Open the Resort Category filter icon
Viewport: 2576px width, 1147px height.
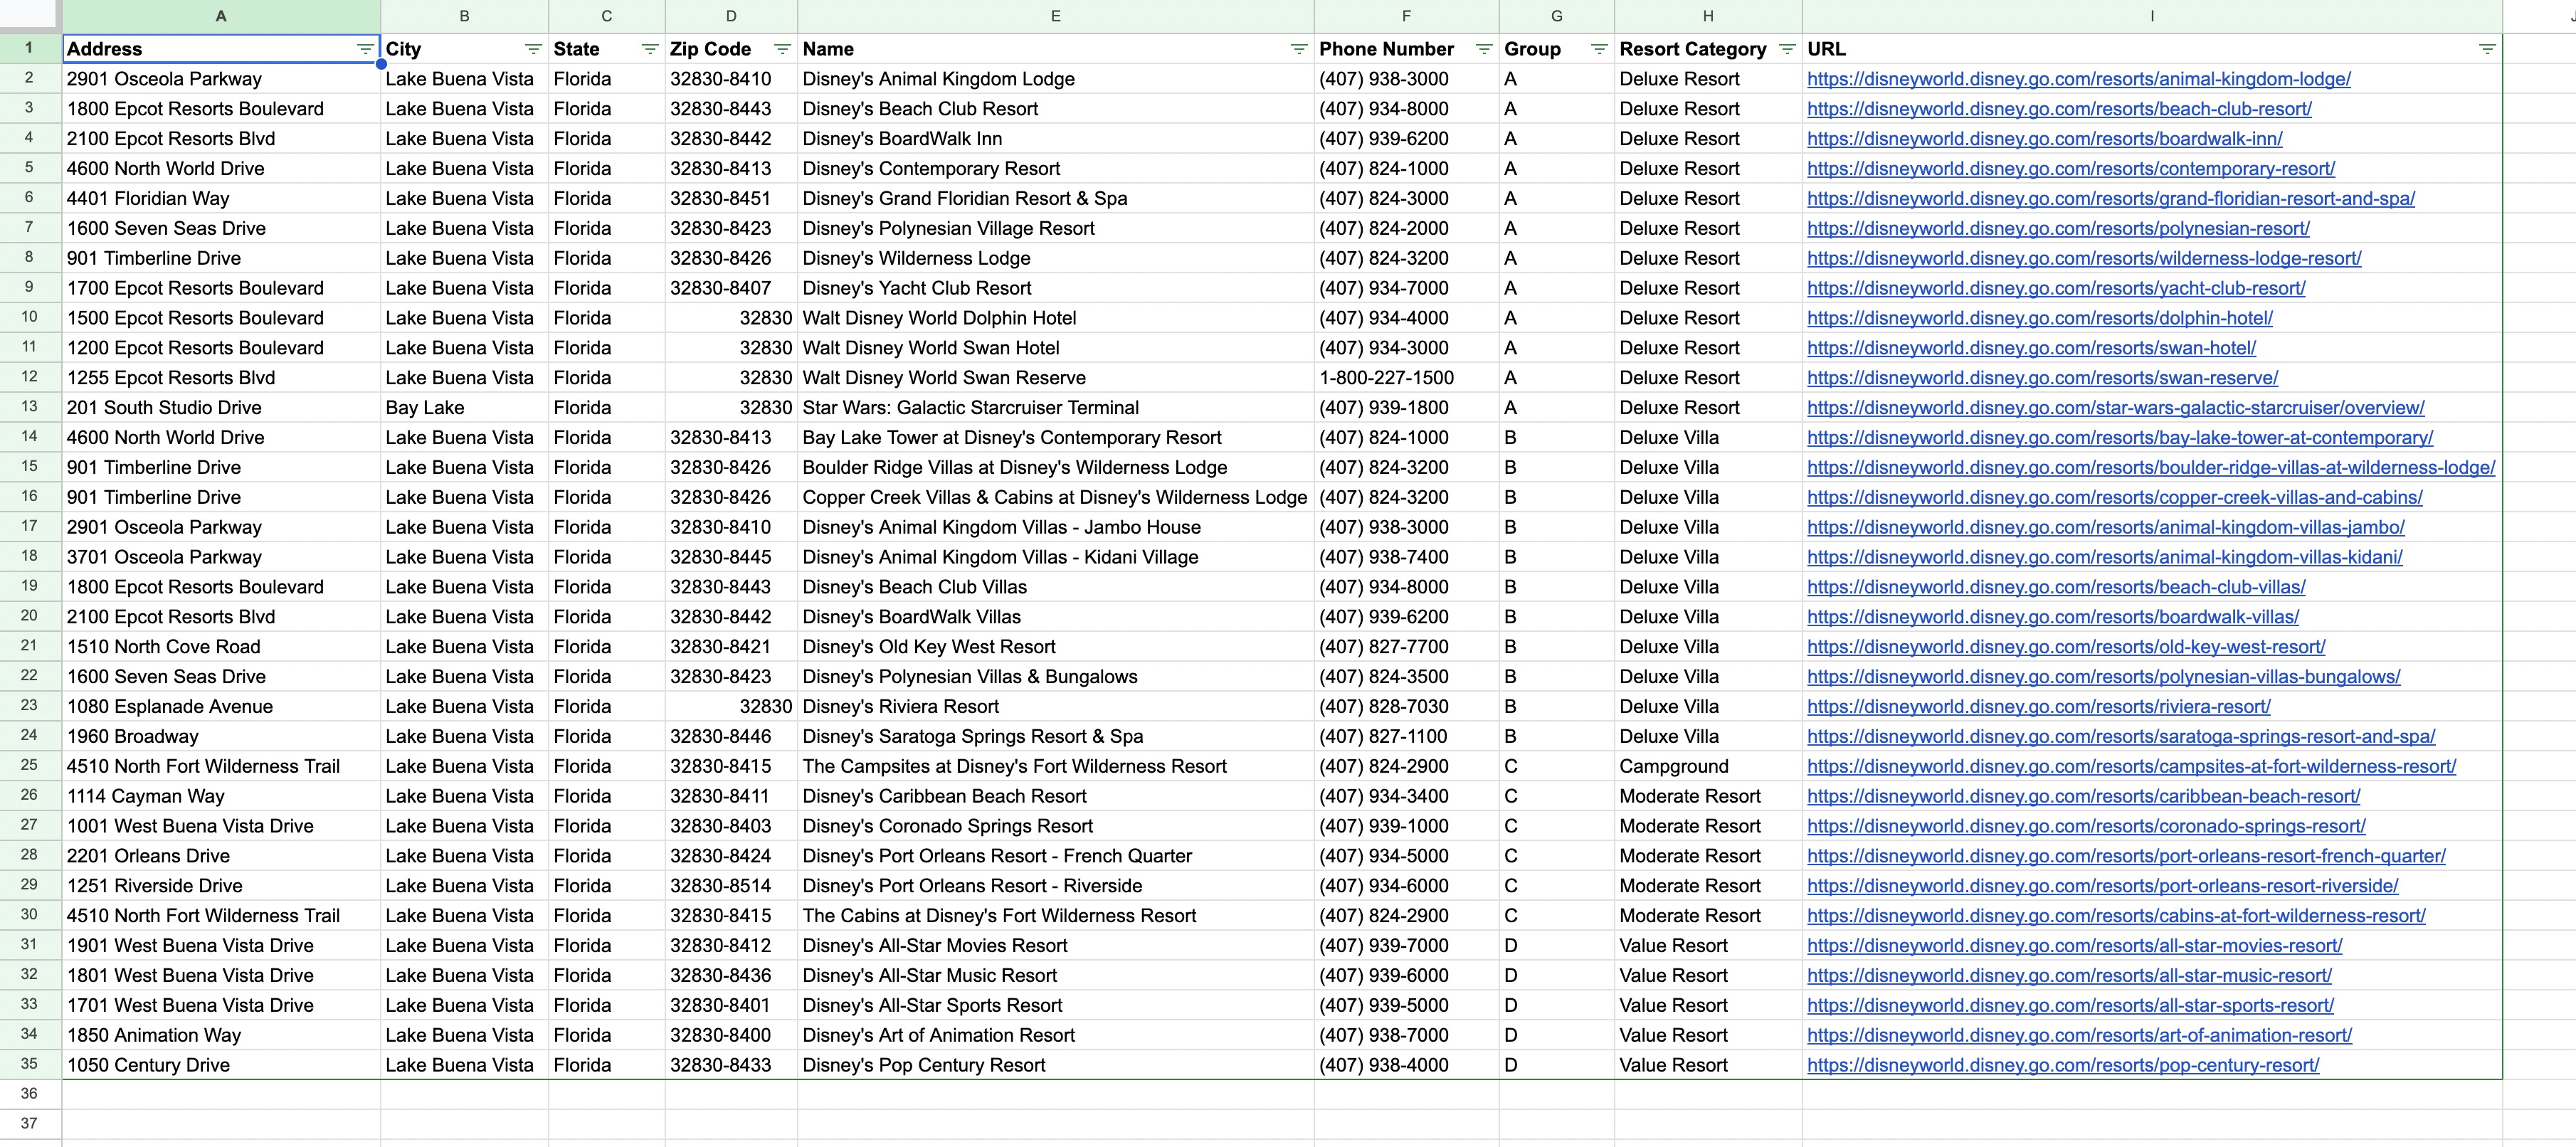click(x=1788, y=49)
